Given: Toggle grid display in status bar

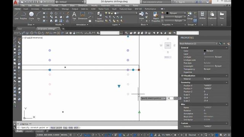Looking at the screenshot, I should pyautogui.click(x=71, y=135).
